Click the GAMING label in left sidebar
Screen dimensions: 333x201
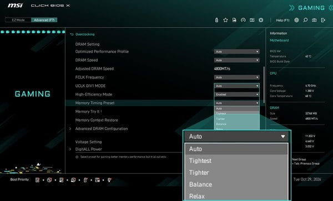[33, 94]
